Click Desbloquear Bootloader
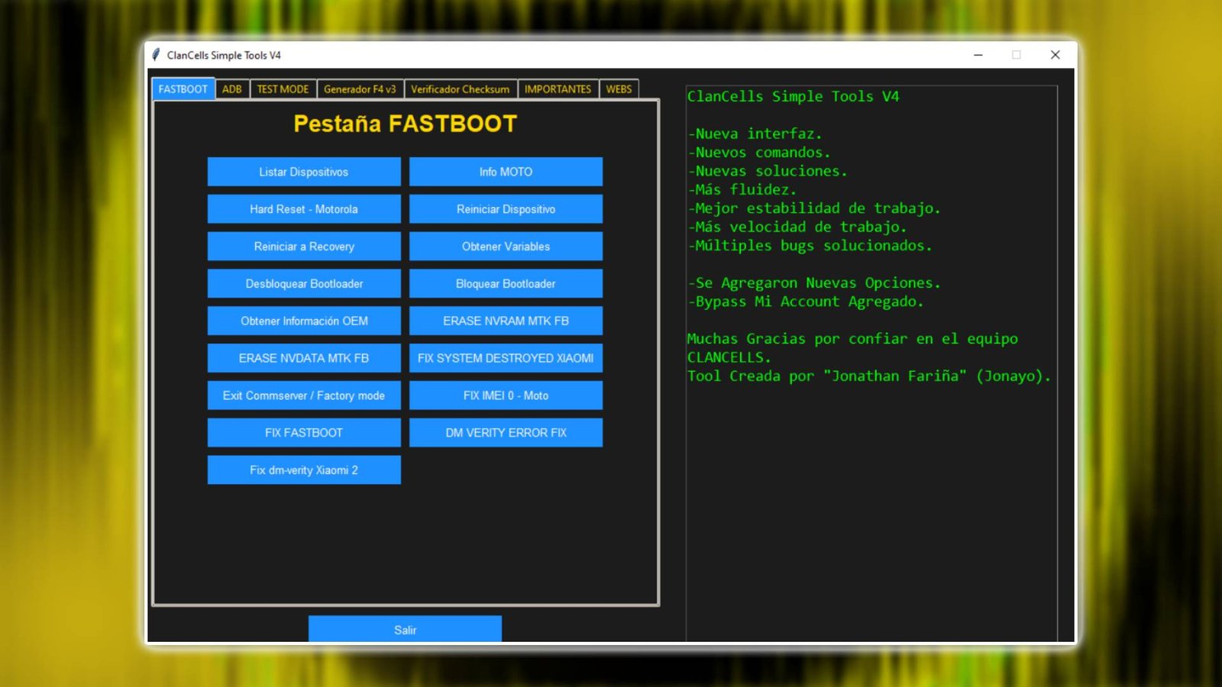The width and height of the screenshot is (1222, 687). [303, 283]
